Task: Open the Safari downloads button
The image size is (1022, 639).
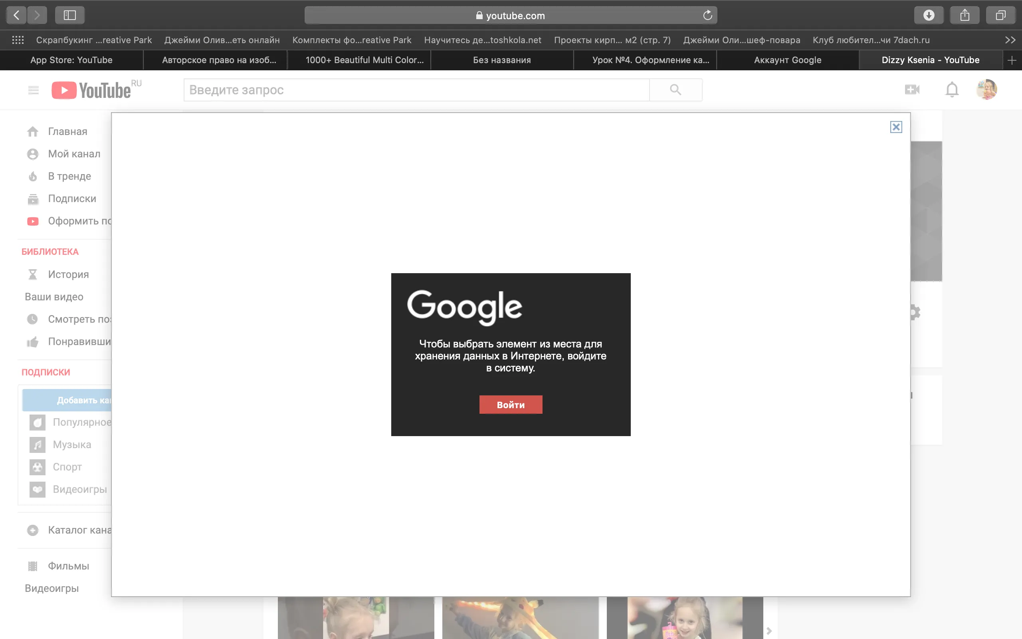Action: tap(929, 15)
